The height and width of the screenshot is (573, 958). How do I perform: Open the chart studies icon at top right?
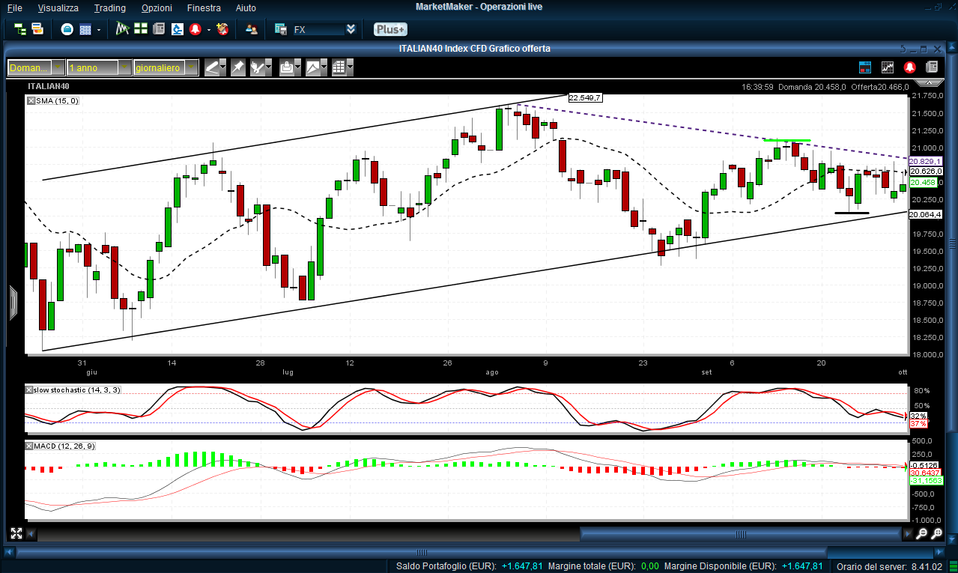pos(888,67)
